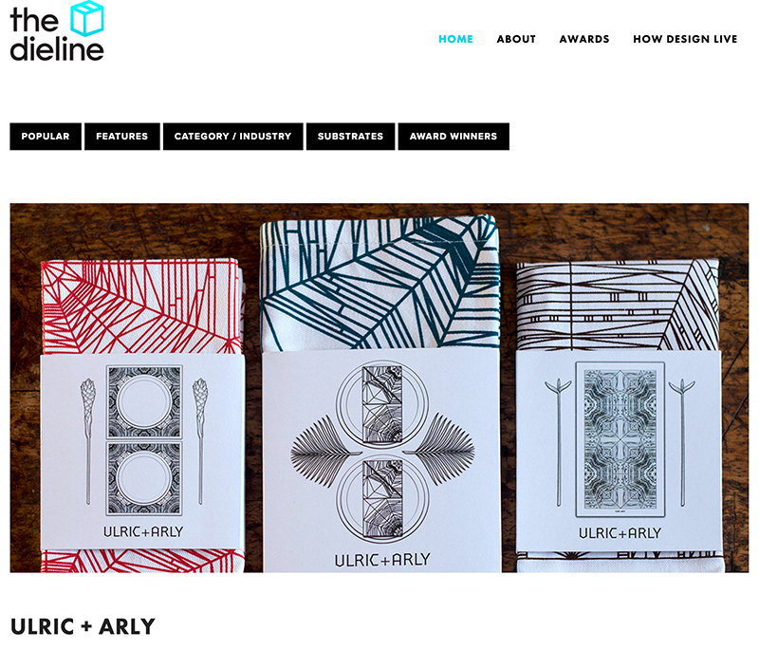
Task: Click the right package label with kaleidoscope card
Action: (619, 451)
